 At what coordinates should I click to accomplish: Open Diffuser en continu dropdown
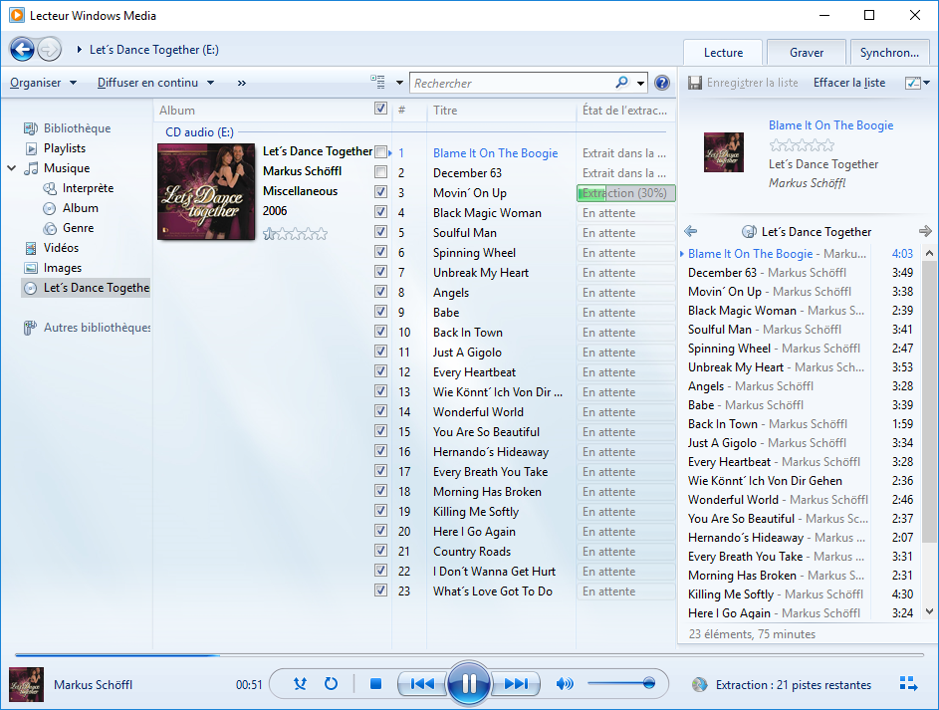[x=155, y=83]
